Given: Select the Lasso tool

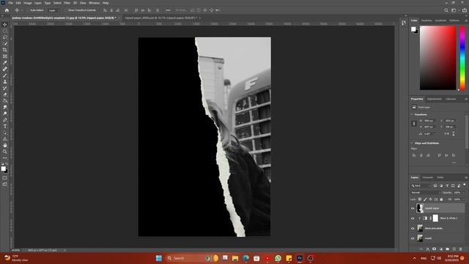Looking at the screenshot, I should pyautogui.click(x=5, y=37).
